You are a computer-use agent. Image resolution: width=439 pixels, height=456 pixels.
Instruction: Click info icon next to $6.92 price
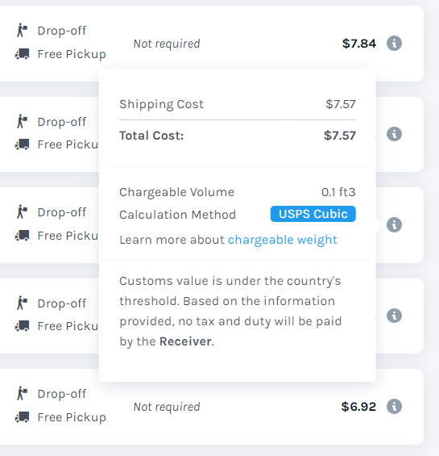click(394, 406)
